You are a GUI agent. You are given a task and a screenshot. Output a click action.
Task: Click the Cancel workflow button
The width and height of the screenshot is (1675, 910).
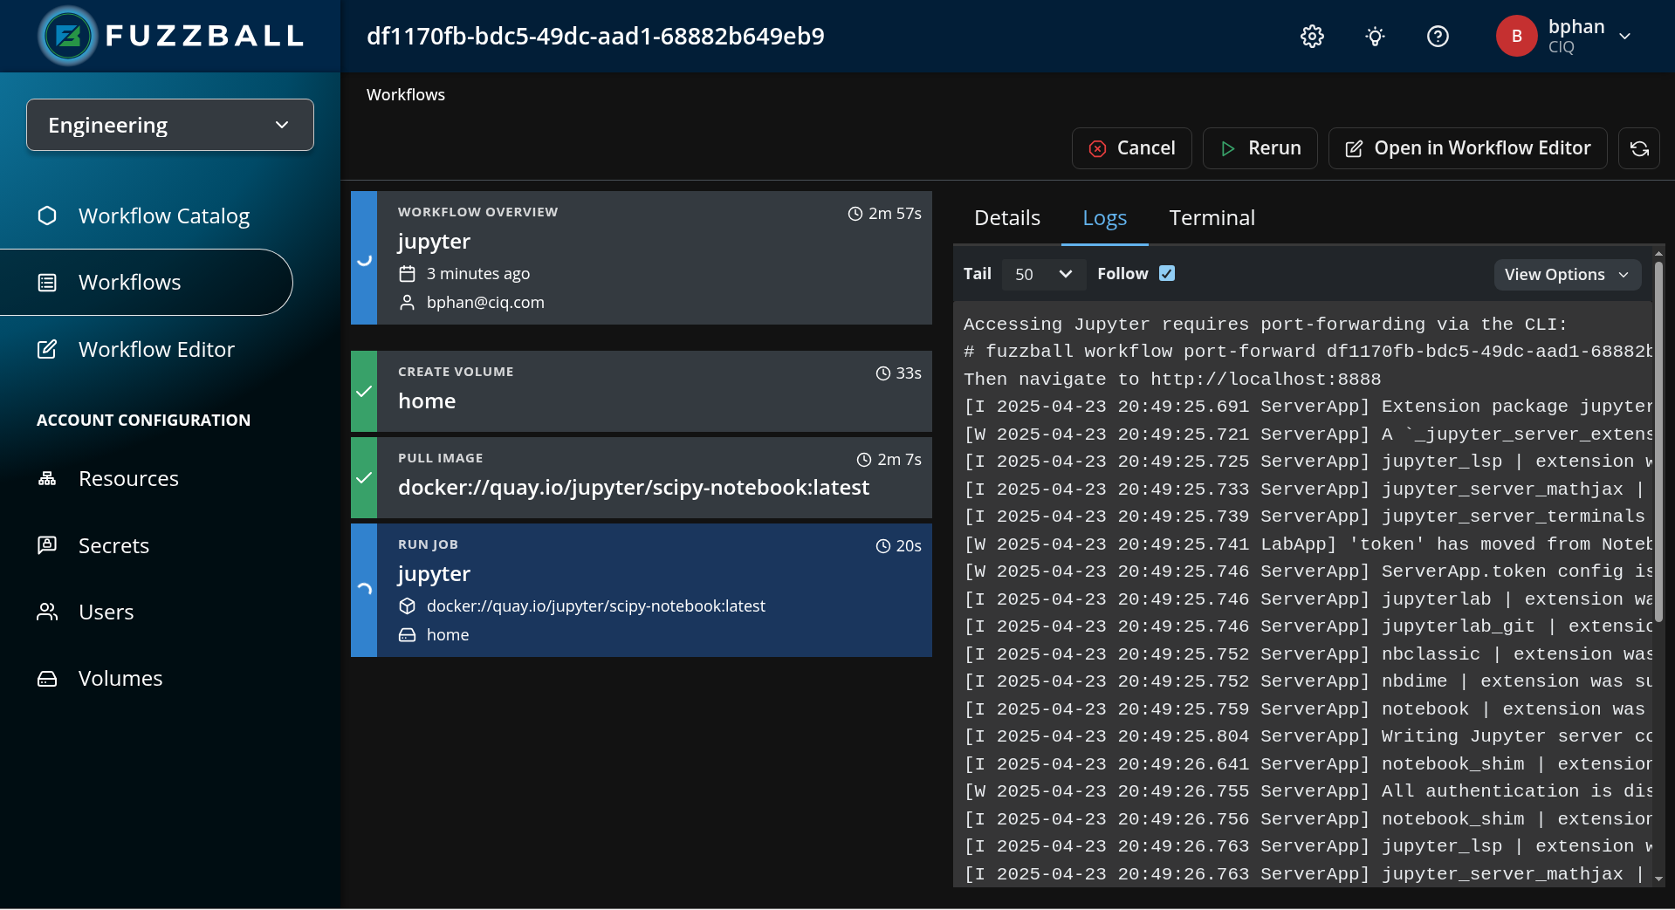(x=1131, y=148)
